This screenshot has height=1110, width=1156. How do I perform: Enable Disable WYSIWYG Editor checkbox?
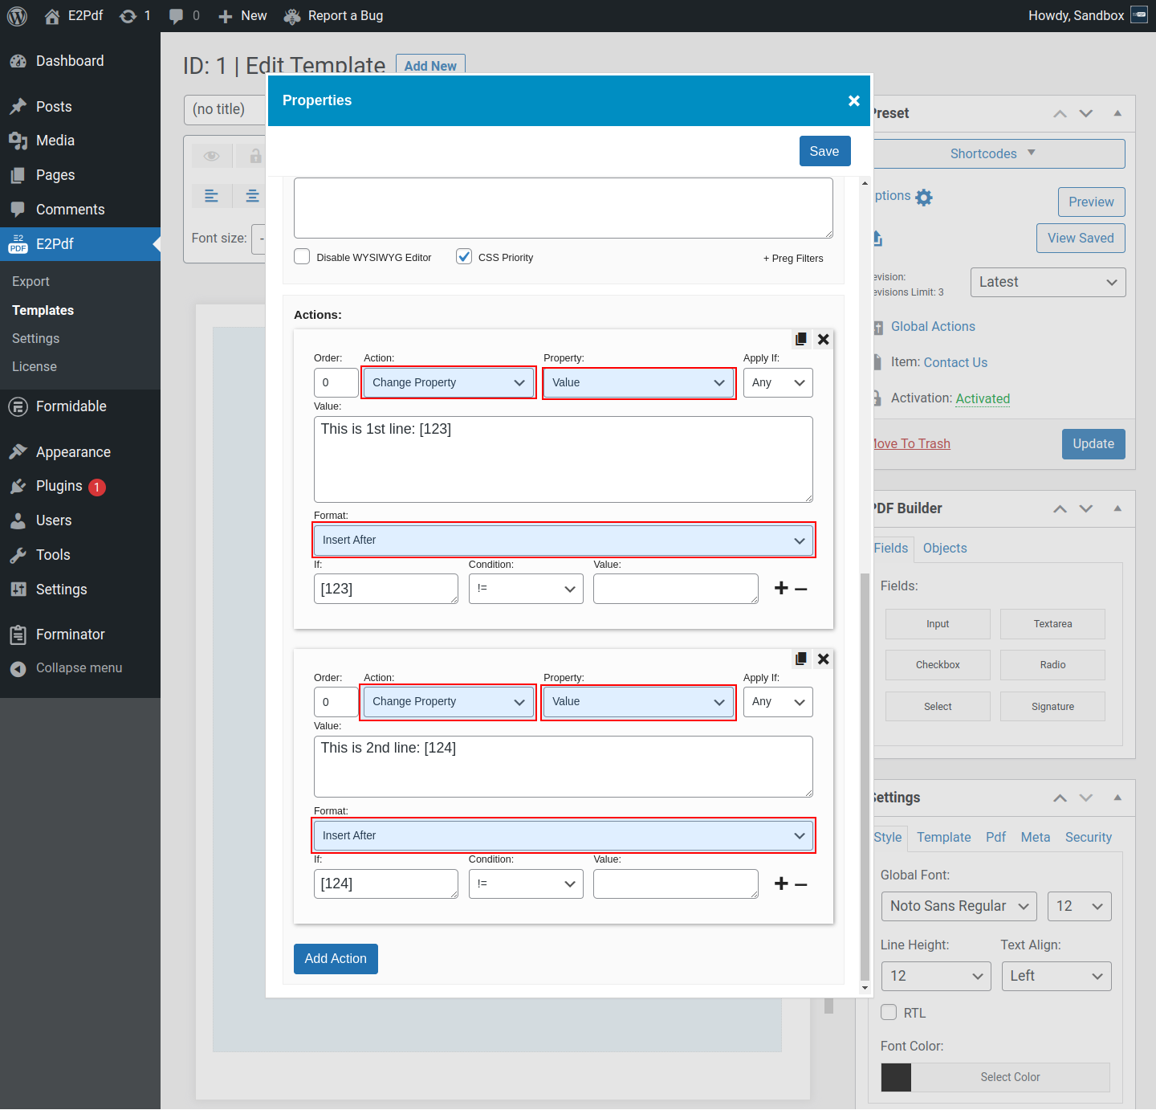click(x=303, y=257)
